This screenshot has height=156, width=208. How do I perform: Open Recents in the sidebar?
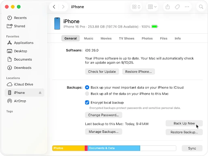click(24, 18)
